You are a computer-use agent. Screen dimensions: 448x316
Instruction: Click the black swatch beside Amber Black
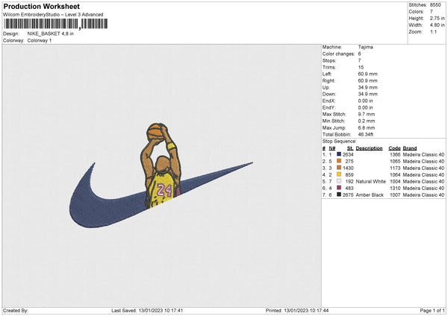click(x=339, y=195)
